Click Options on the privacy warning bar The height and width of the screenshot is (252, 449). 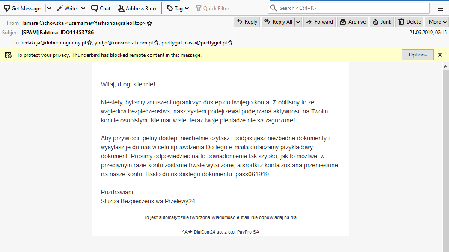point(417,55)
